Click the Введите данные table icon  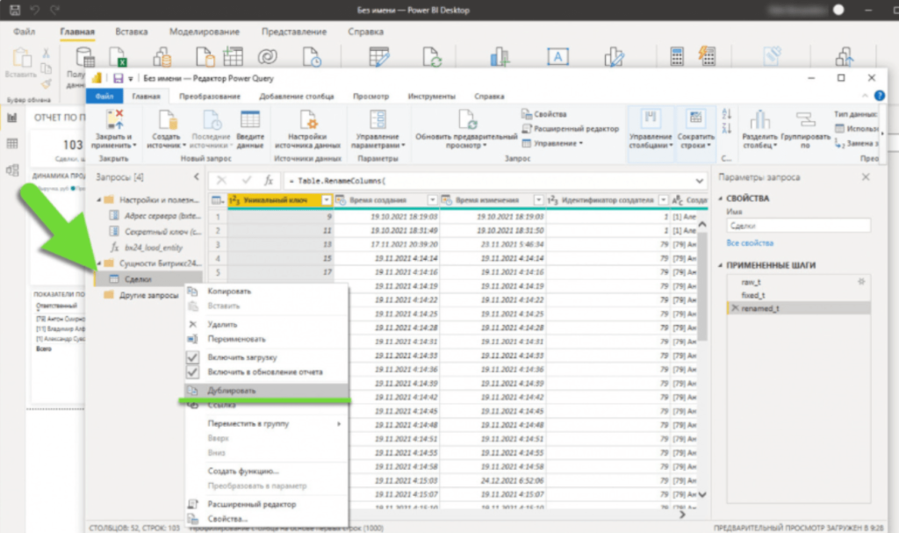[x=250, y=121]
